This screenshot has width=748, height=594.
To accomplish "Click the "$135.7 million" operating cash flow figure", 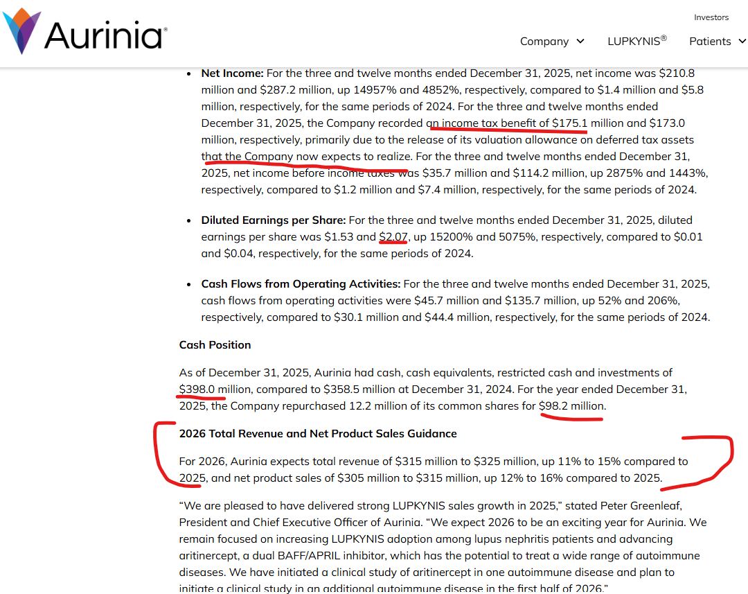I will click(x=540, y=300).
